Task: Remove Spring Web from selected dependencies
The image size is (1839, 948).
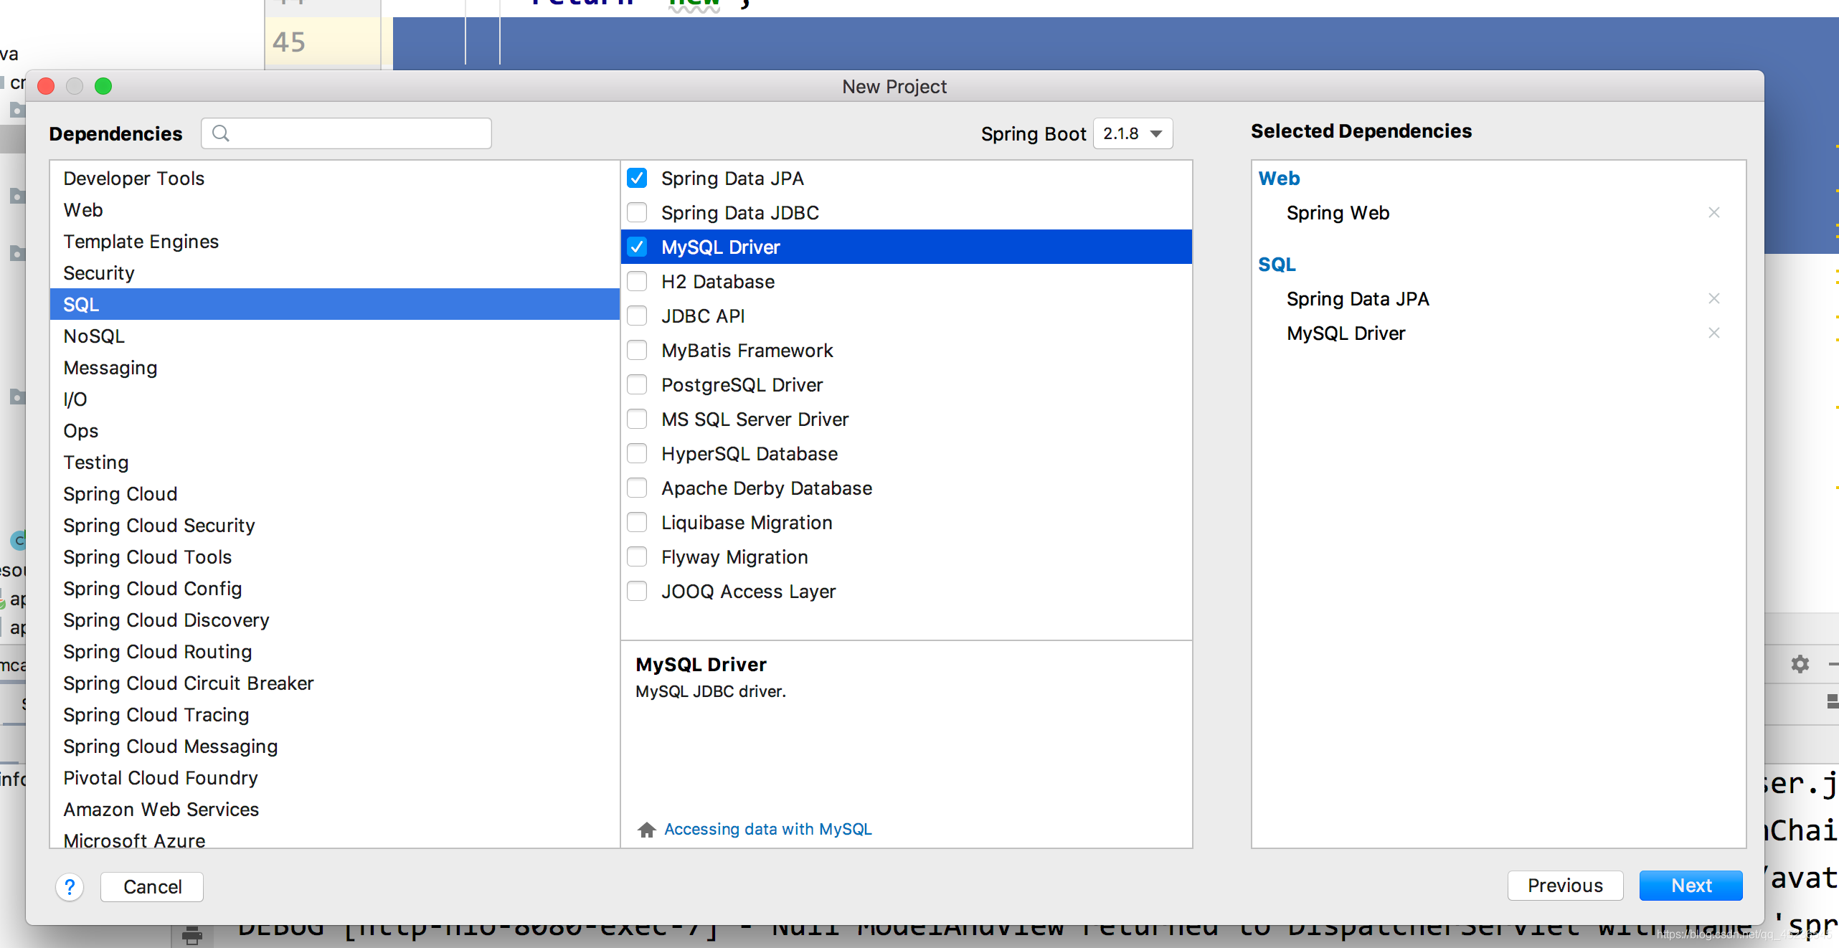Action: coord(1714,212)
